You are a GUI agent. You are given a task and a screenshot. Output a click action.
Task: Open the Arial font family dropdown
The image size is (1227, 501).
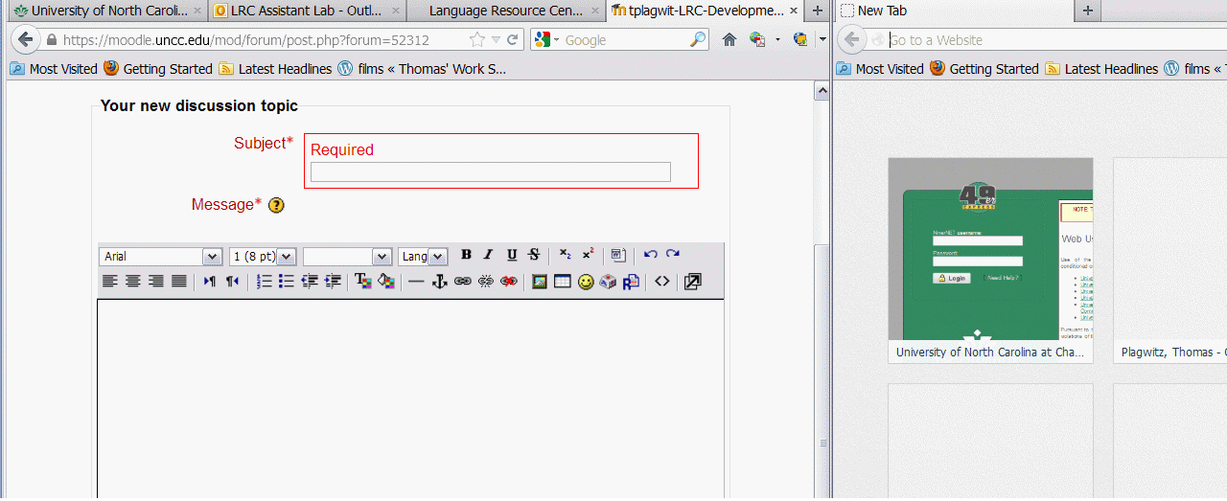coord(160,257)
